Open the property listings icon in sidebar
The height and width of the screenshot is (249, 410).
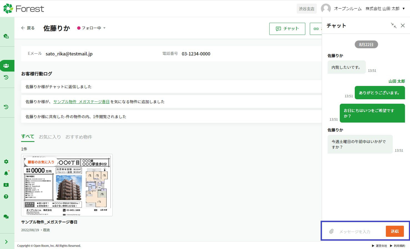tap(6, 36)
